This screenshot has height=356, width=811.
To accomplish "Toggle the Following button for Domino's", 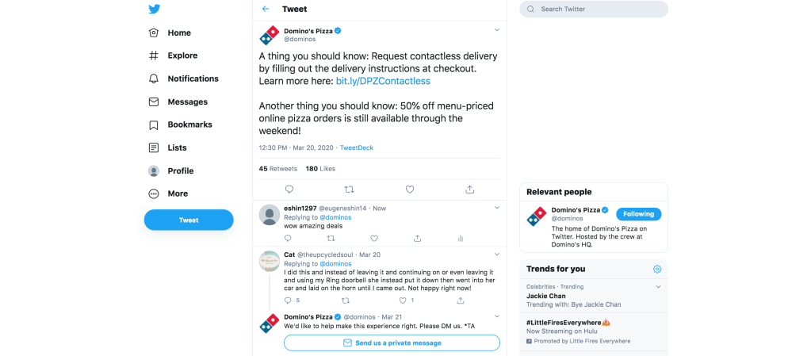I will pos(638,214).
